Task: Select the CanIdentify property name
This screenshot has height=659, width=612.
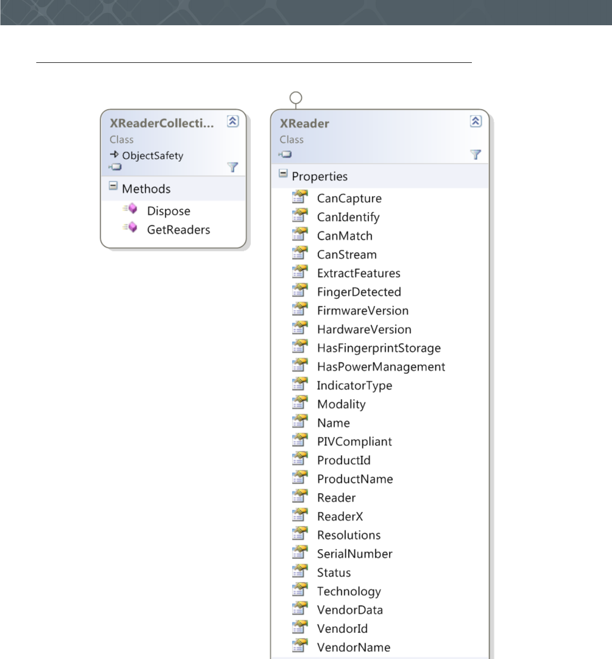Action: coord(348,217)
